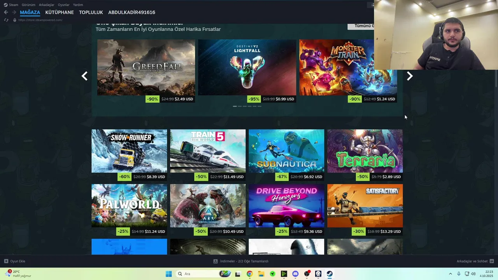Open File Explorer from the taskbar
Viewport: 498px width, 280px height.
tap(261, 274)
